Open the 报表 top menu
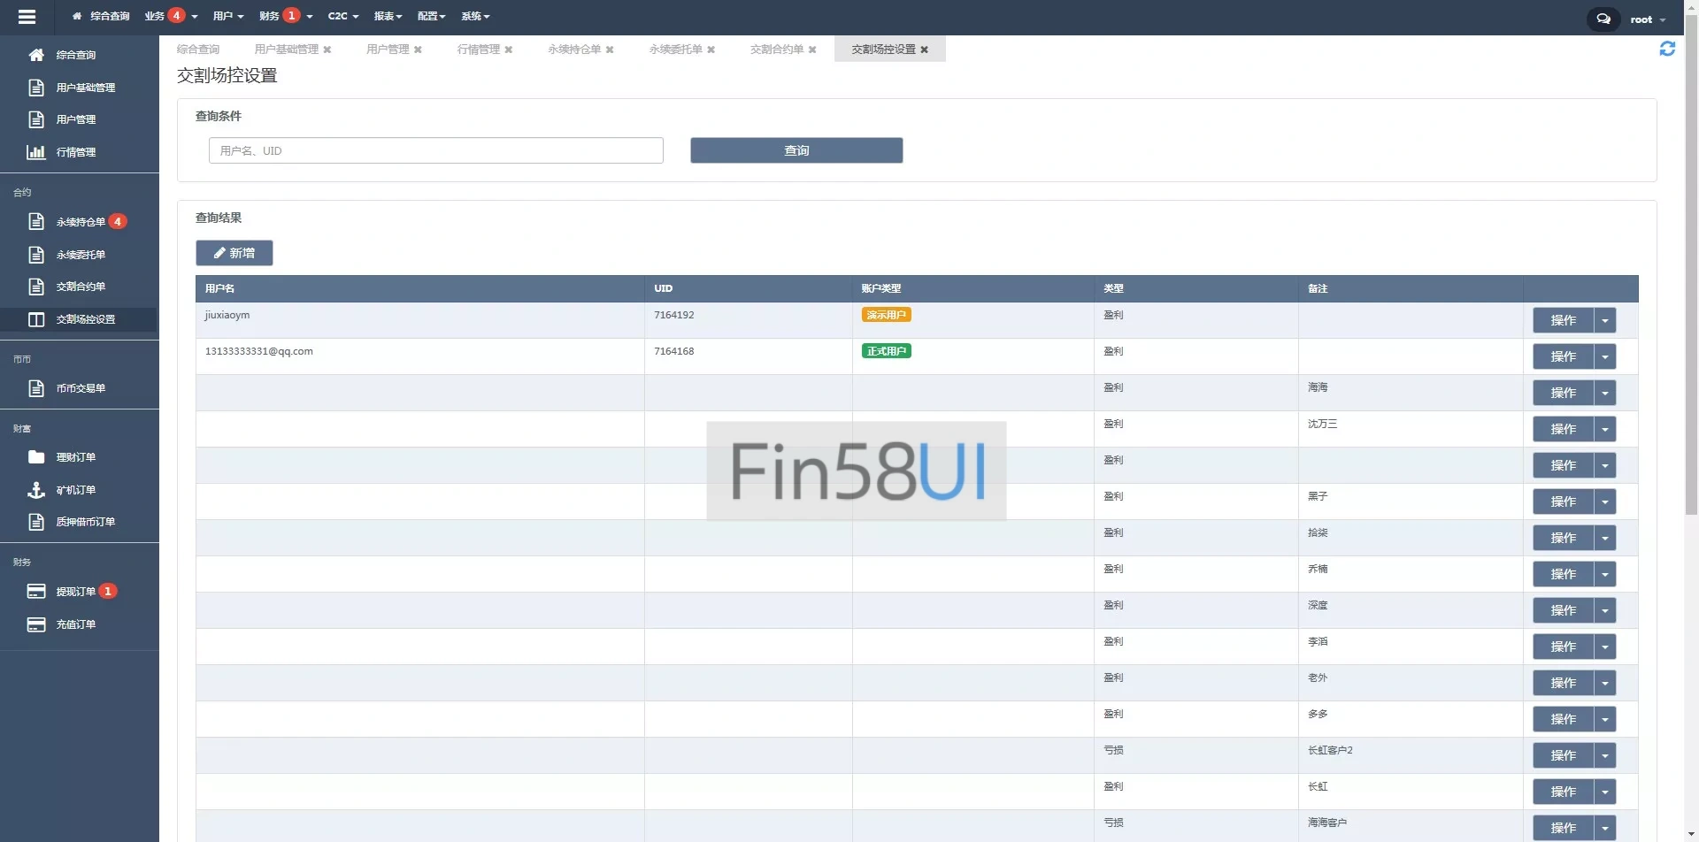This screenshot has height=842, width=1699. [388, 16]
